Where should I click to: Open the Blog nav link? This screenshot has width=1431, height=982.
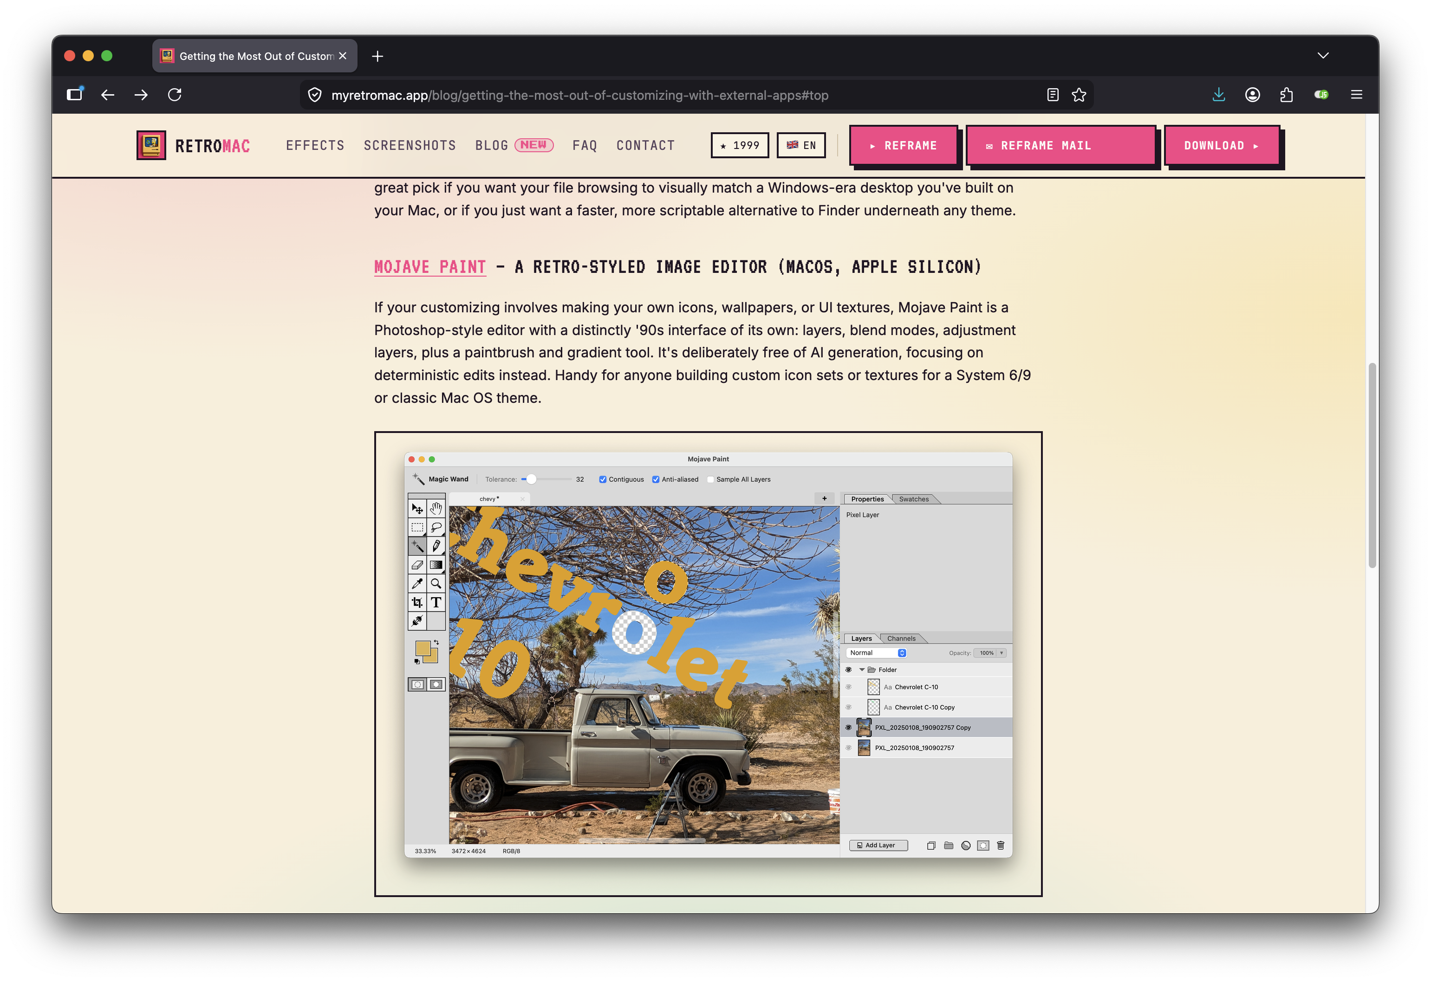coord(491,145)
